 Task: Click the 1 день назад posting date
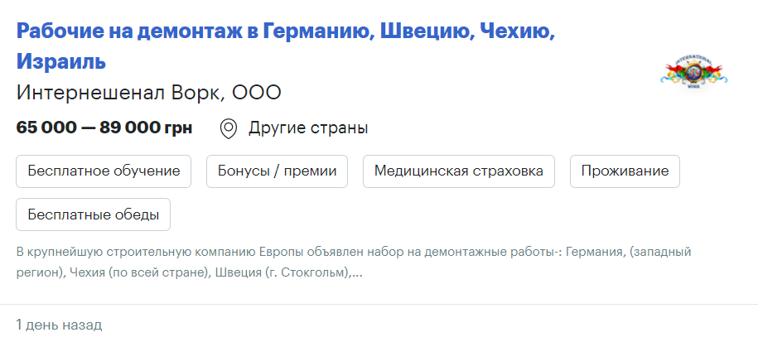tap(58, 325)
